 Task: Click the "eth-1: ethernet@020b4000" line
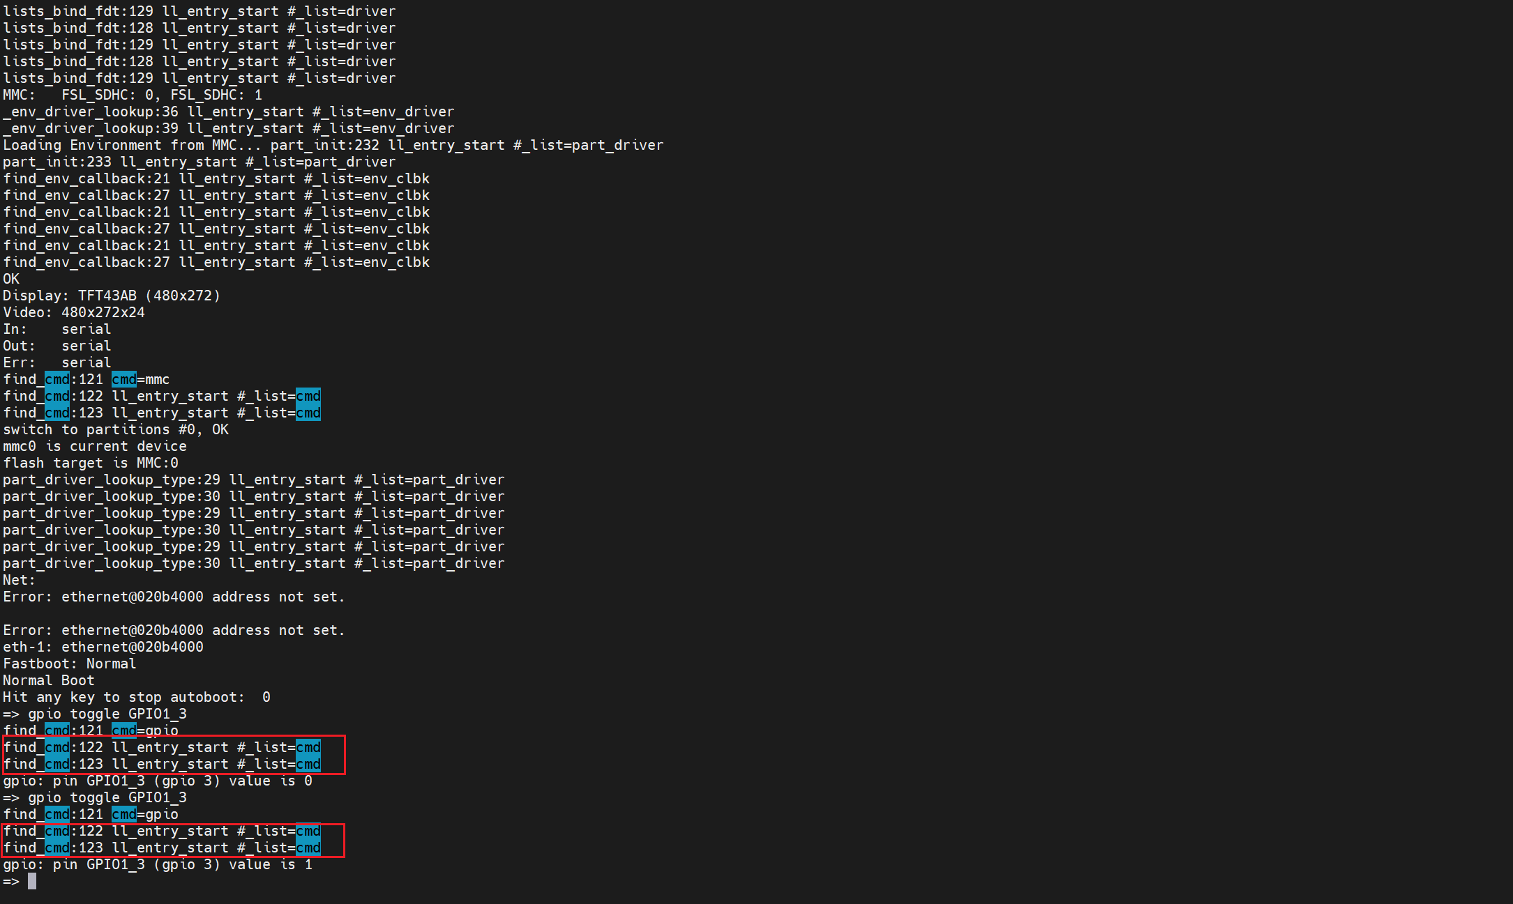tap(103, 648)
